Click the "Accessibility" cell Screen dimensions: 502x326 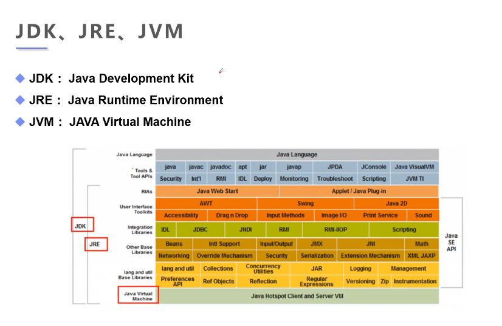pyautogui.click(x=181, y=215)
